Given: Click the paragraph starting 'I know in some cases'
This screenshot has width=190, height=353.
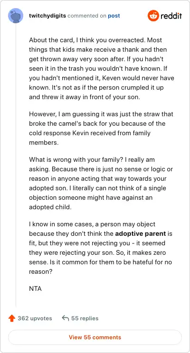Looking at the screenshot, I should pyautogui.click(x=101, y=248).
